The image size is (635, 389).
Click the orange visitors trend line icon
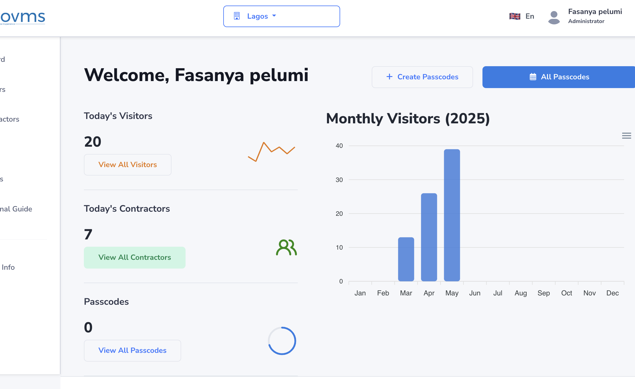271,152
